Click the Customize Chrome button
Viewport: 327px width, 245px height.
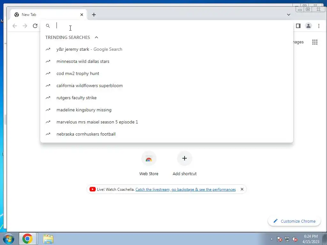pos(294,221)
